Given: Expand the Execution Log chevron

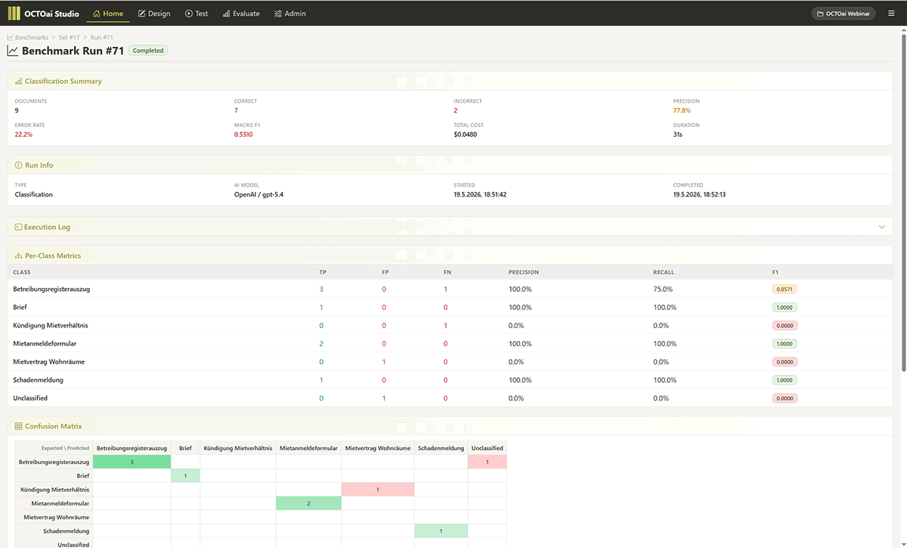Looking at the screenshot, I should tap(881, 227).
